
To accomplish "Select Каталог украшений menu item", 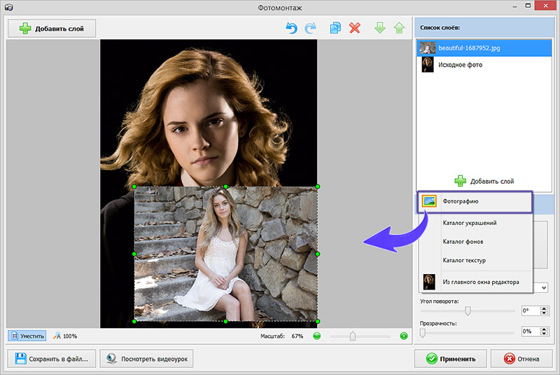I will [469, 223].
